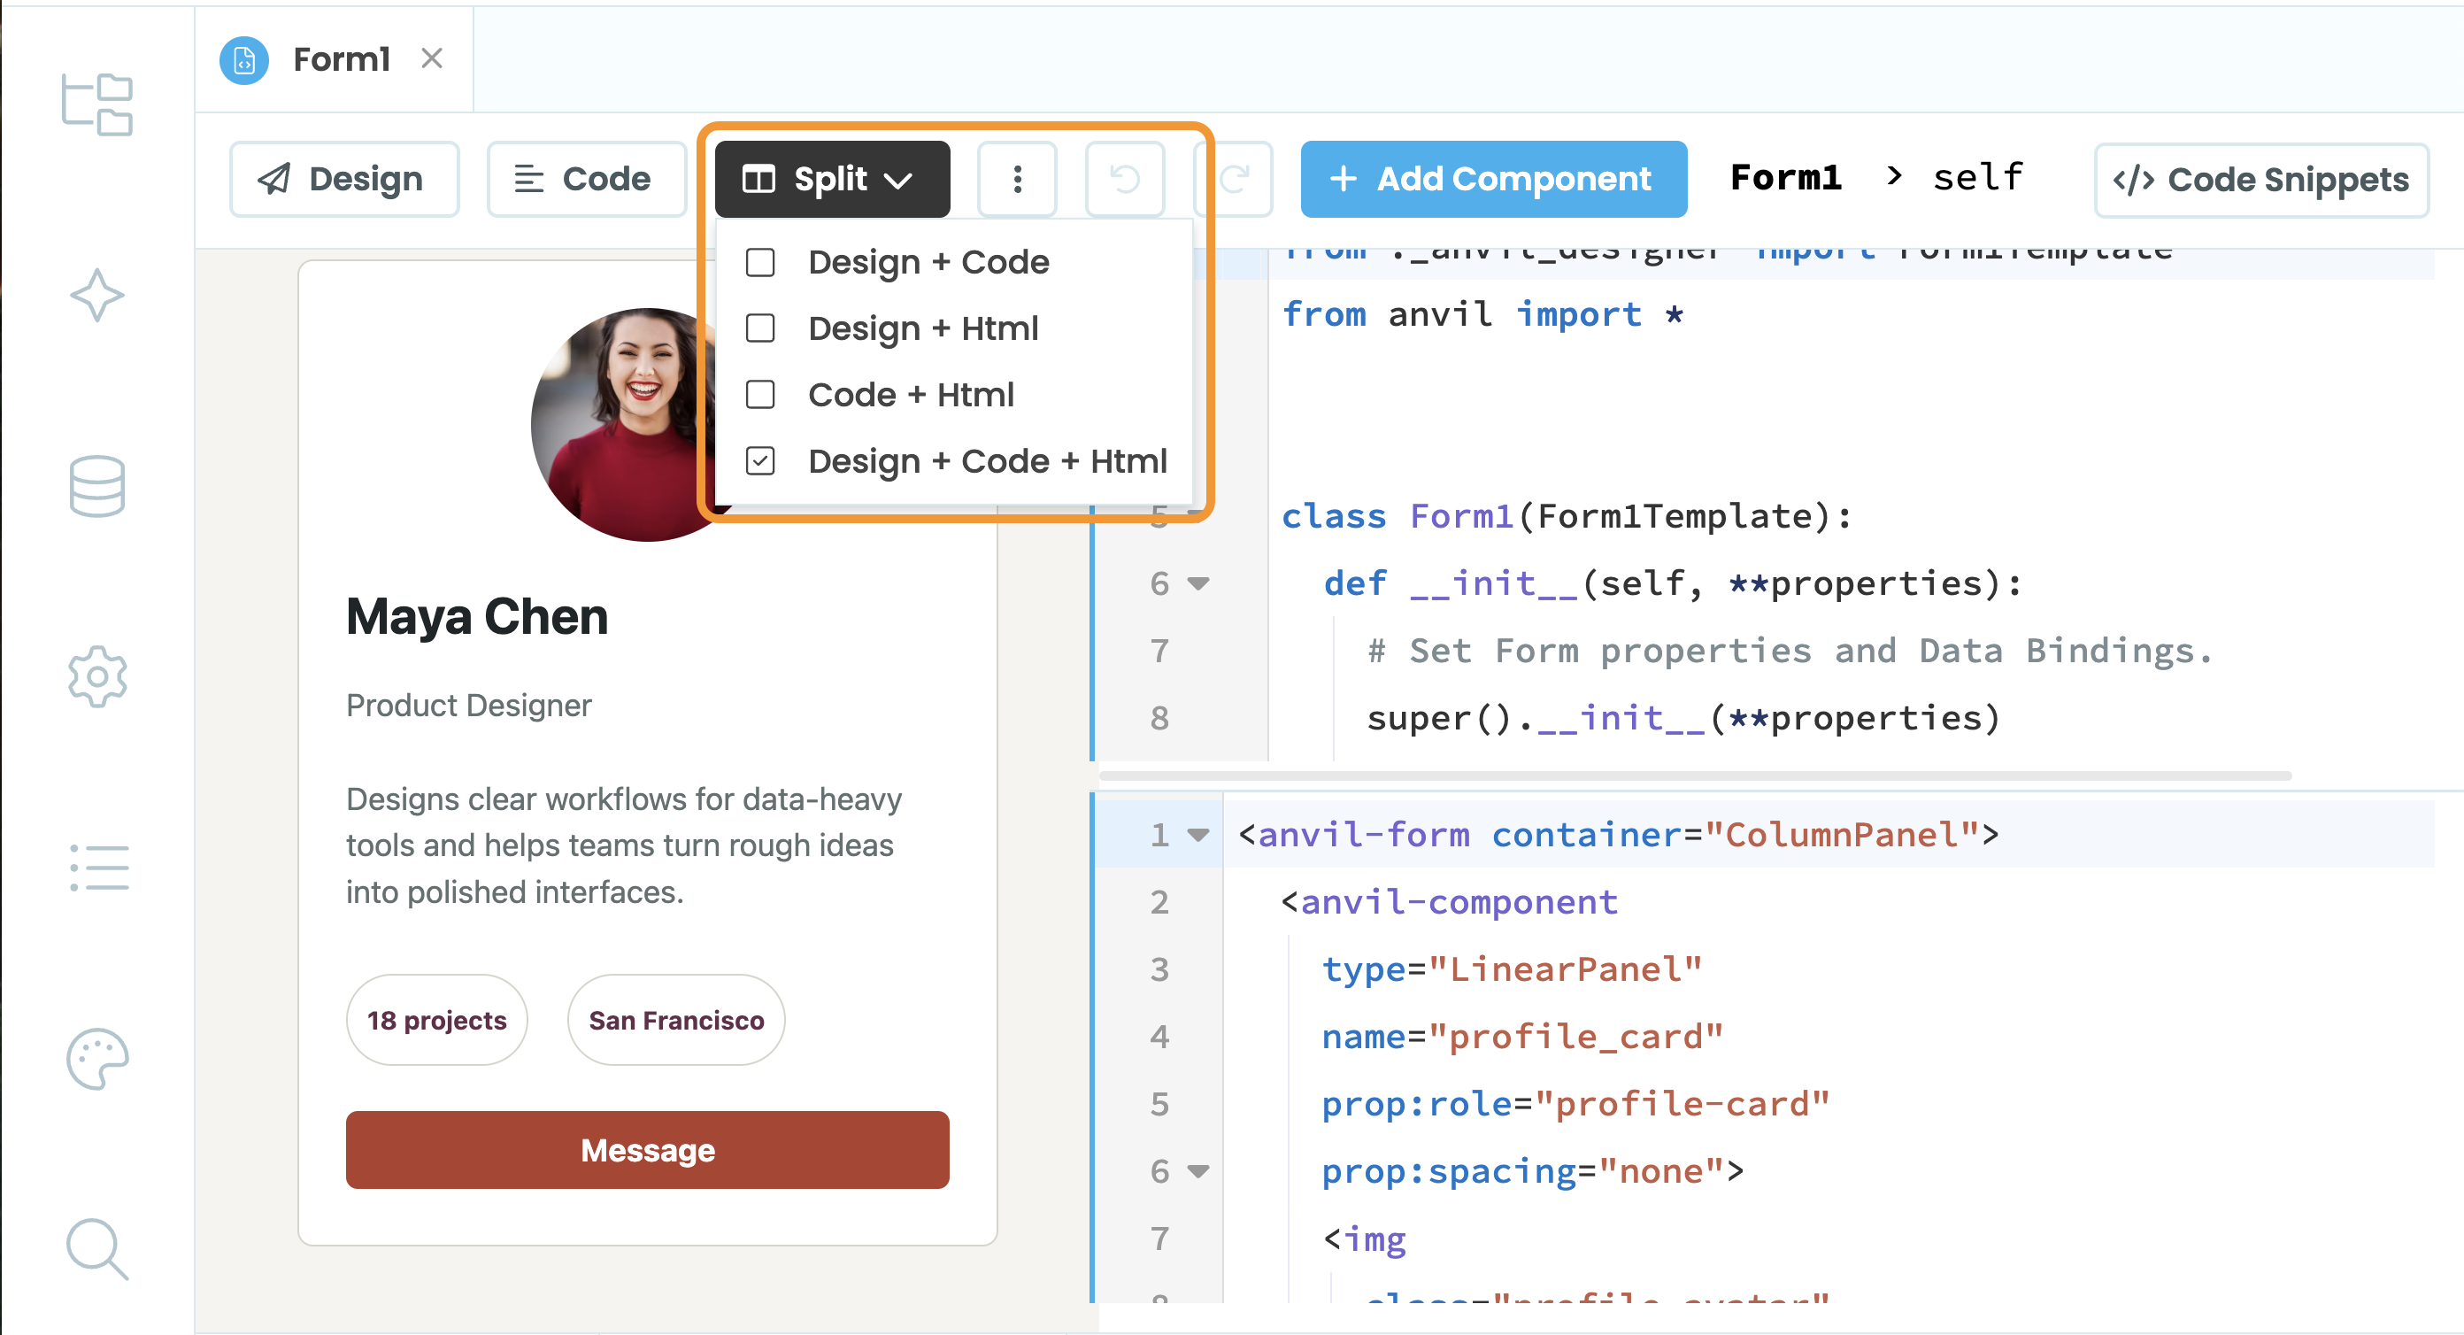Close the Form1 tab
The height and width of the screenshot is (1335, 2464).
(432, 59)
